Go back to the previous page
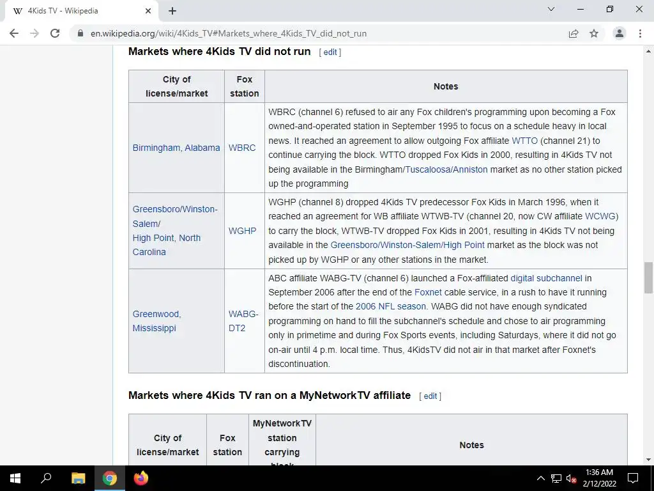This screenshot has height=491, width=654. [x=14, y=33]
